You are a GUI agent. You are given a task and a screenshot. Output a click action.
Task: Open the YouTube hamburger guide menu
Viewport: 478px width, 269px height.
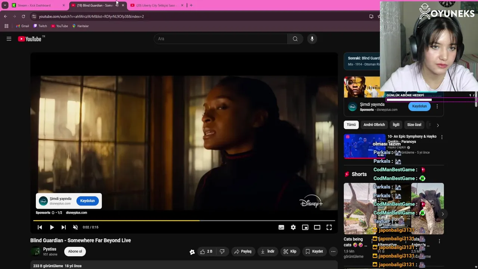(9, 39)
